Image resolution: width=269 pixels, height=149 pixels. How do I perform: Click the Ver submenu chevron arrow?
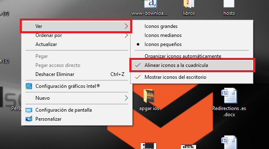pos(126,26)
